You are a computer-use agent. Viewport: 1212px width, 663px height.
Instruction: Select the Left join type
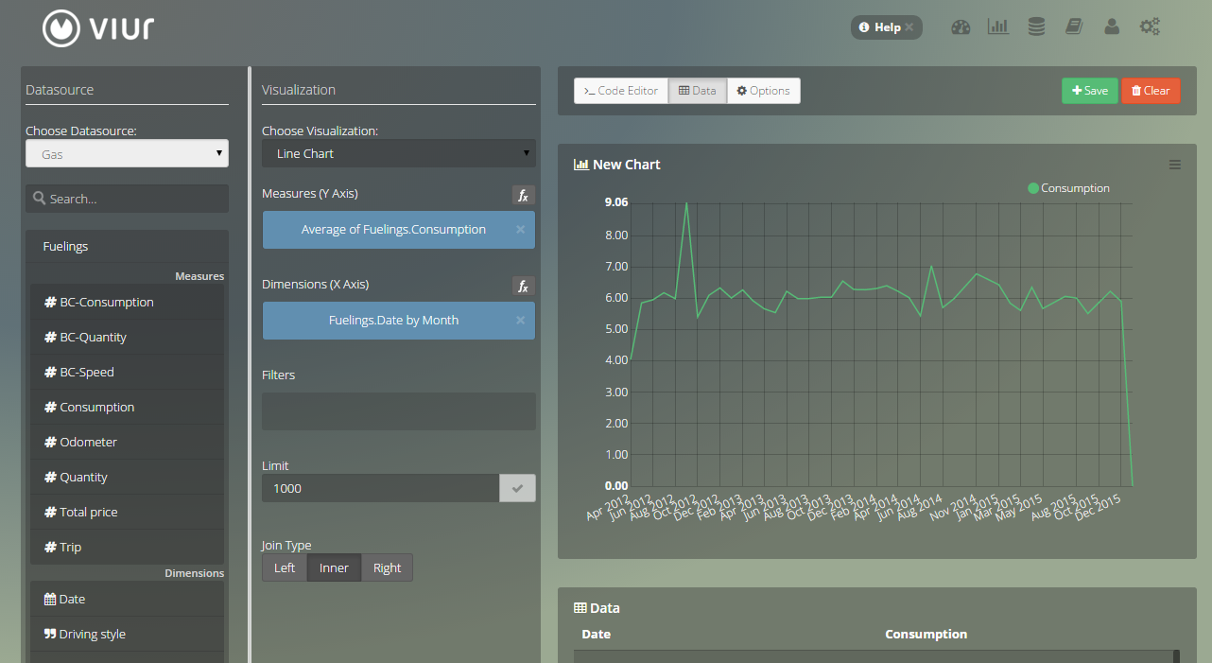coord(285,568)
